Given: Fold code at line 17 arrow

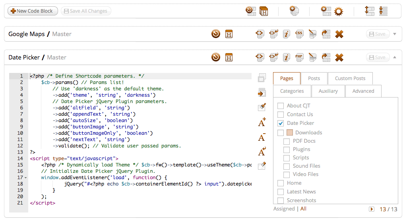Looking at the screenshot, I should 26,178.
